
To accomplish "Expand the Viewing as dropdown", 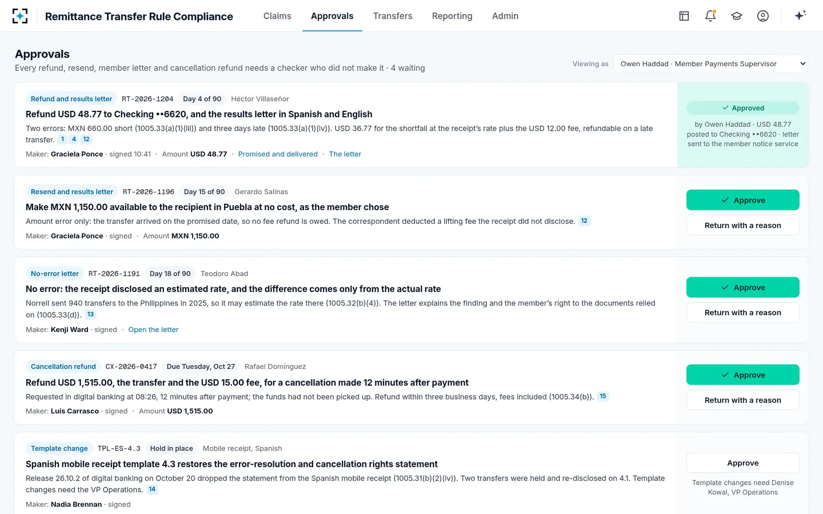I will 711,64.
